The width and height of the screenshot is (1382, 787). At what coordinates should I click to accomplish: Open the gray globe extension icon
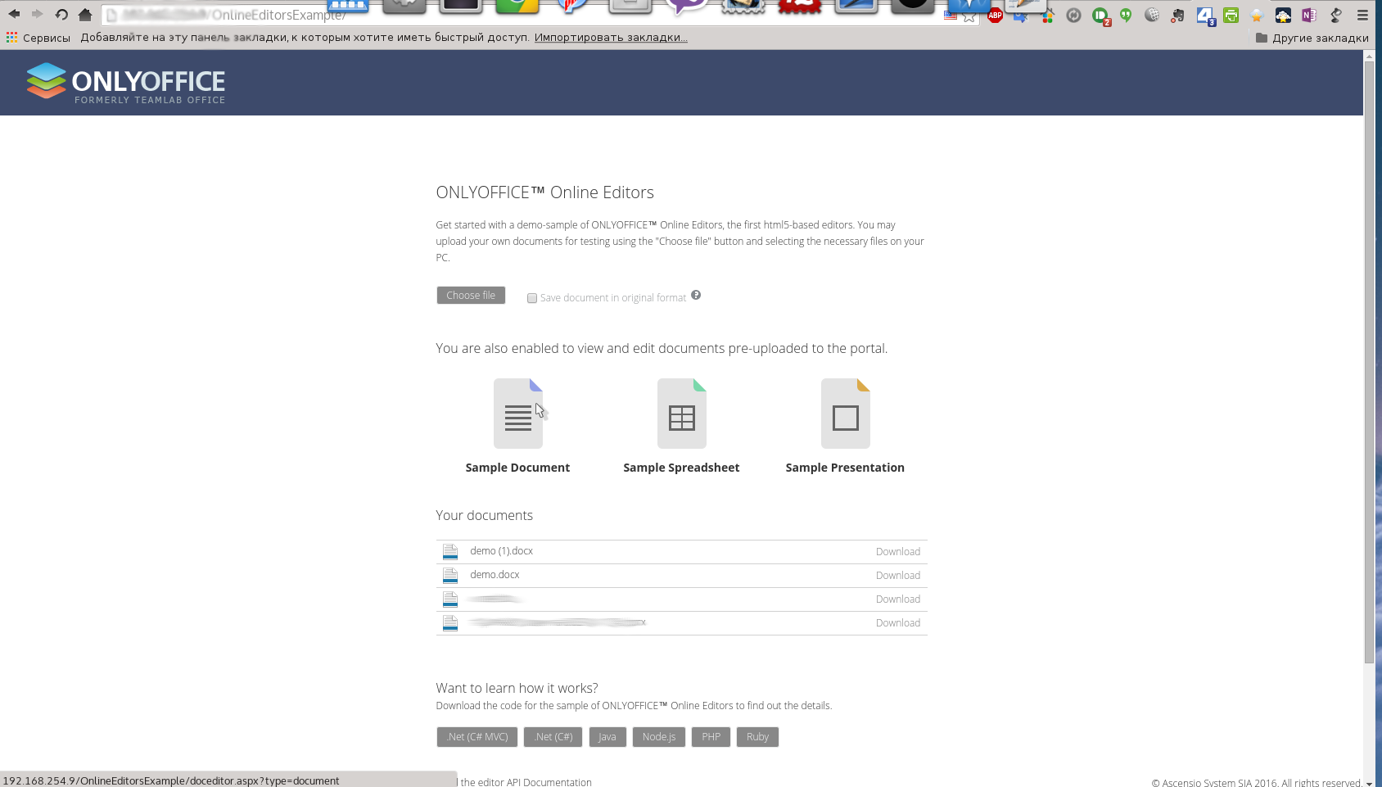point(1152,15)
